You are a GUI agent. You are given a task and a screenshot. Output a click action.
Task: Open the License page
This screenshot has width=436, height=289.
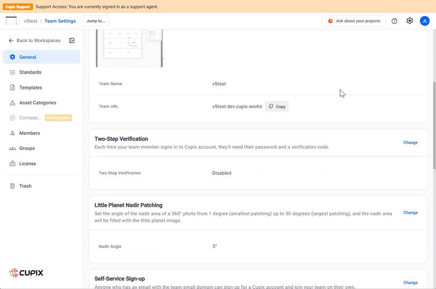[x=42, y=163]
